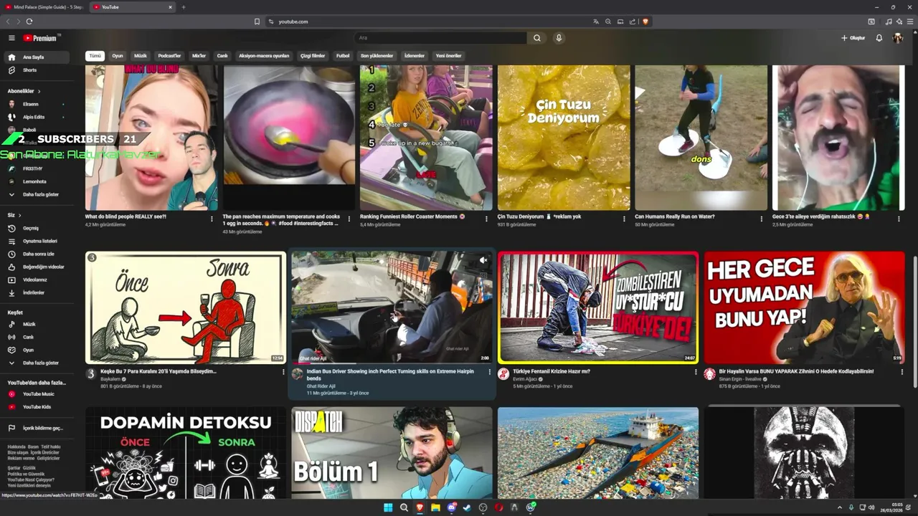Open İçerik bildirme geçmişi flag item

coord(37,429)
